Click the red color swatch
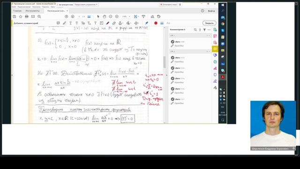The width and height of the screenshot is (300, 169). (156, 23)
